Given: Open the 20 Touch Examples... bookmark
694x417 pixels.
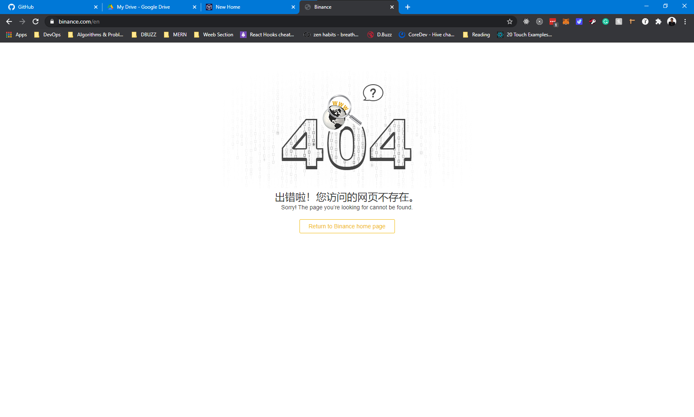Looking at the screenshot, I should [525, 35].
